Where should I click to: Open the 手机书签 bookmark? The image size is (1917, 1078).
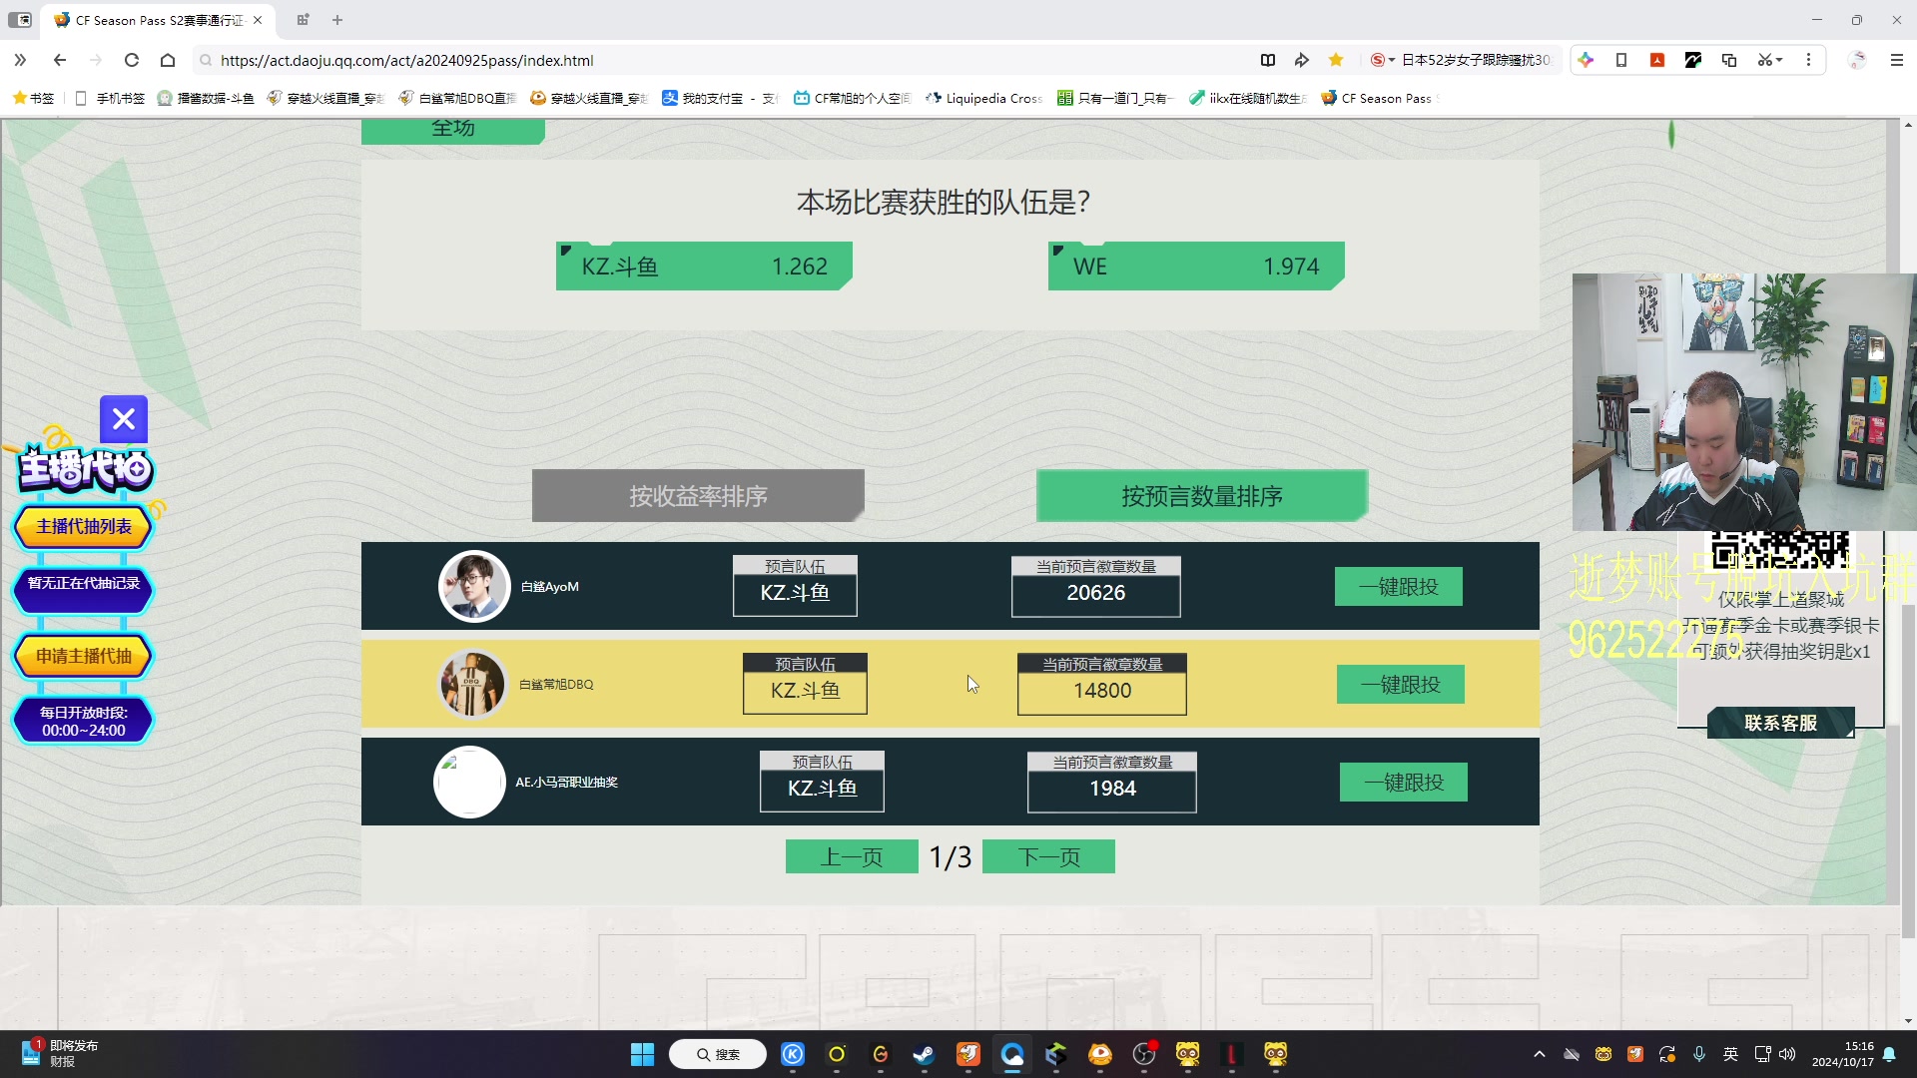point(110,98)
